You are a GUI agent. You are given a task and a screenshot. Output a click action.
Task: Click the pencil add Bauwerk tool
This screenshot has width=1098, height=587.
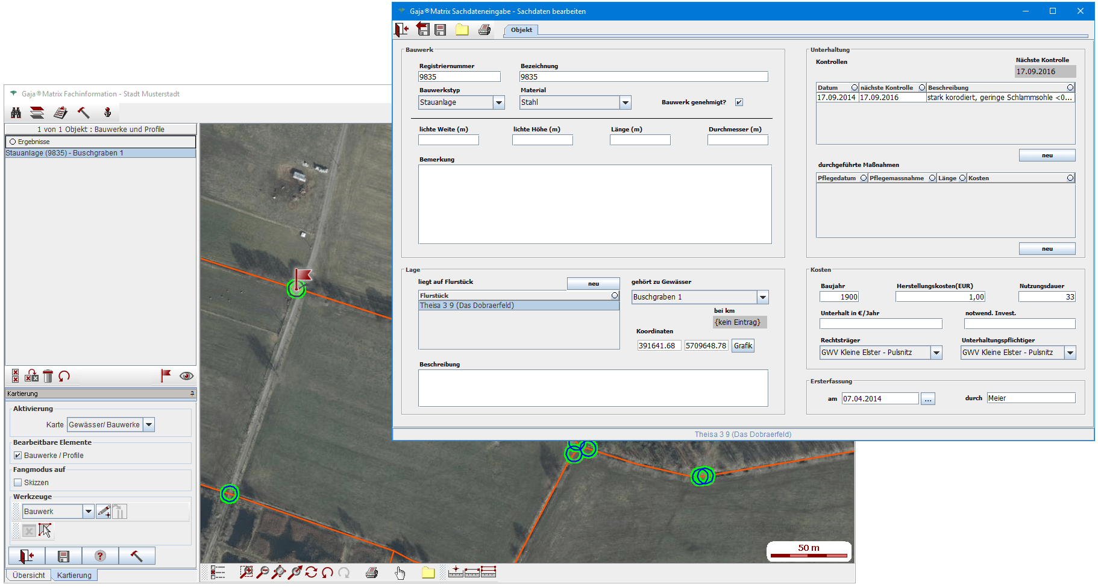pos(104,512)
